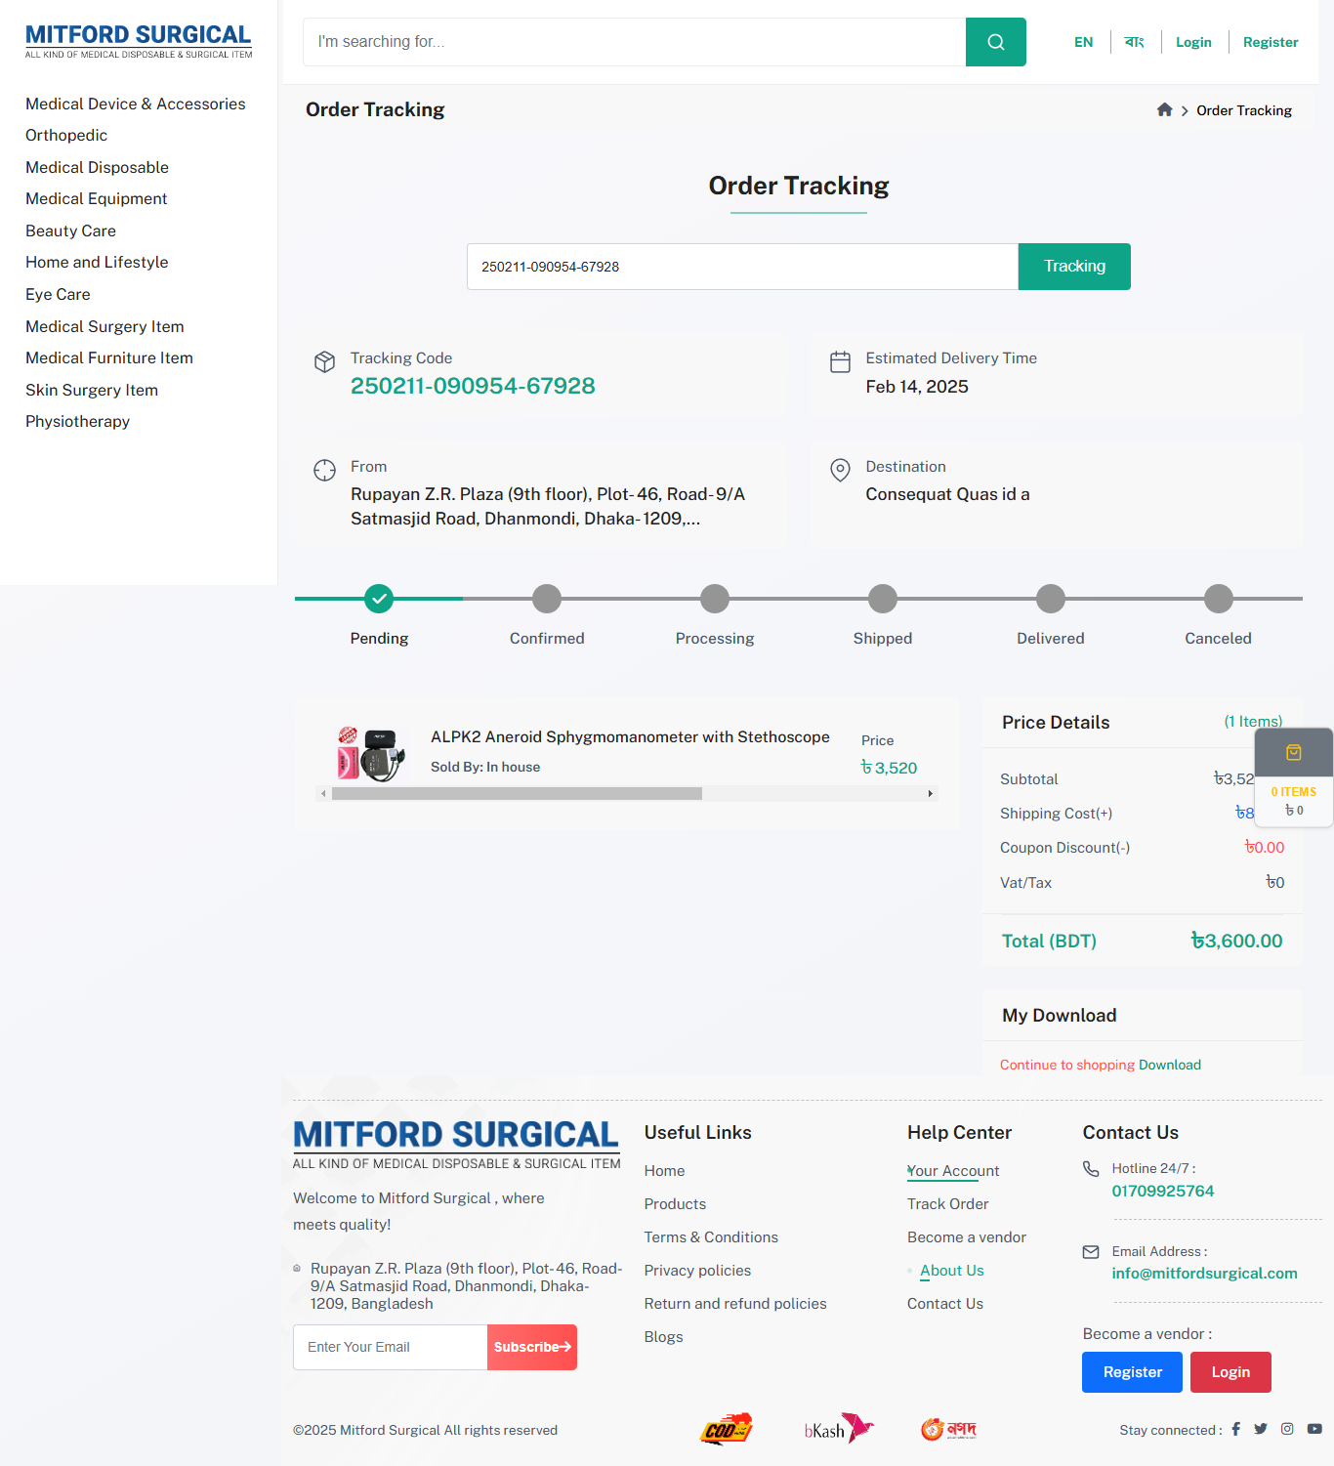This screenshot has width=1334, height=1466.
Task: Click the Mitford Surgical header logo
Action: (x=139, y=41)
